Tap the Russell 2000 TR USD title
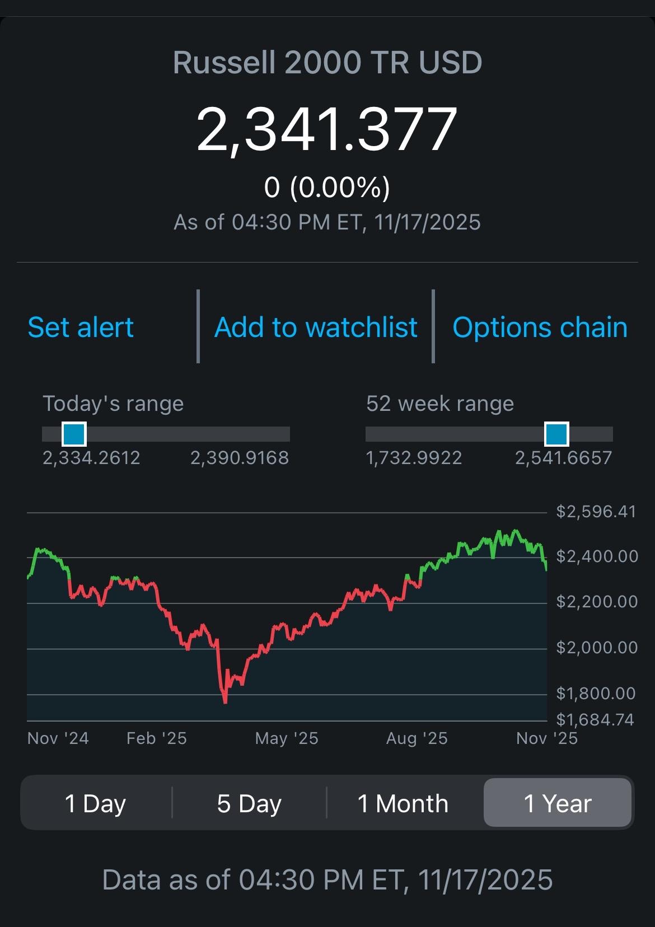This screenshot has width=655, height=927. click(x=327, y=62)
